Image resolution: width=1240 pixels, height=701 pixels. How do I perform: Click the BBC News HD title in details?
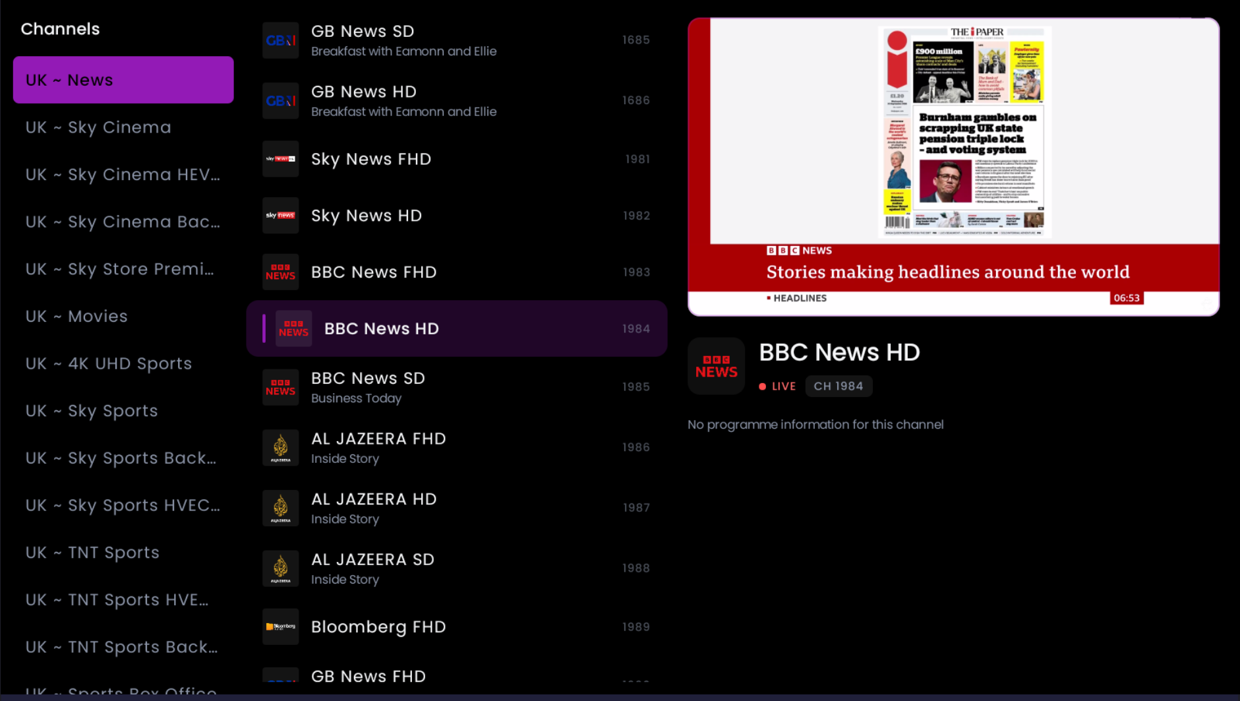(x=839, y=353)
